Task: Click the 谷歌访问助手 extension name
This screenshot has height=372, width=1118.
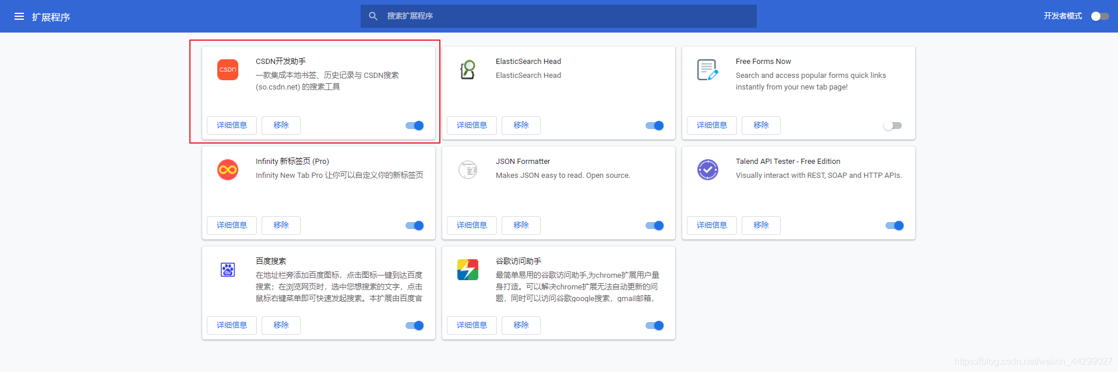Action: [519, 262]
